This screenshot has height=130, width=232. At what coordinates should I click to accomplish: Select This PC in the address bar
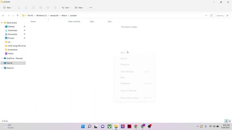click(x=30, y=16)
